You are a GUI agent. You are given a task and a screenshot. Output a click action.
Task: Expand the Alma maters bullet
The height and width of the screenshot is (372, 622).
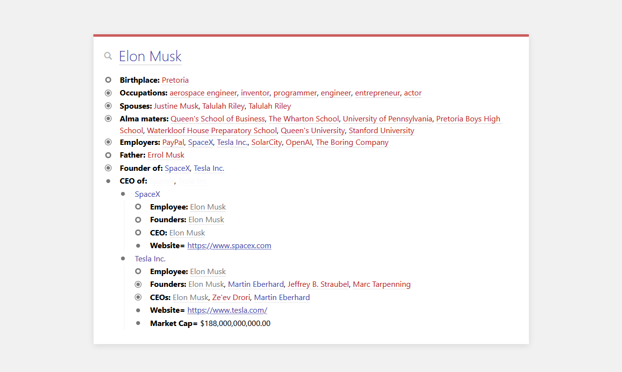108,118
